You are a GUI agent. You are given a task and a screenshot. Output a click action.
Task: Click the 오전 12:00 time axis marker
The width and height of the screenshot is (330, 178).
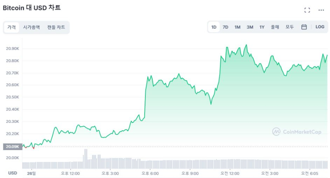(x=229, y=173)
